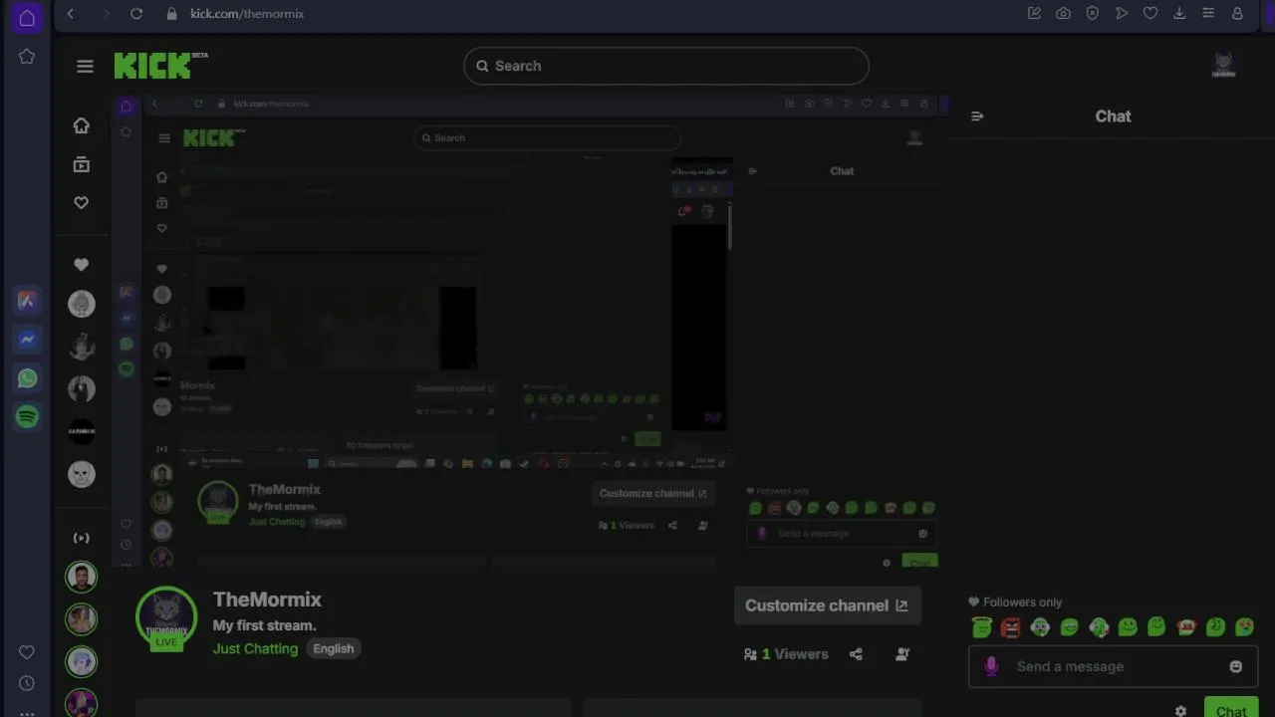Click Customize channel button
This screenshot has height=717, width=1275.
827,605
